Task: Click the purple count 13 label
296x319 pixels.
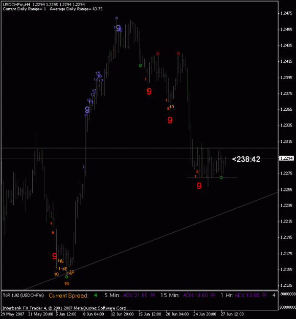Action: (94, 91)
